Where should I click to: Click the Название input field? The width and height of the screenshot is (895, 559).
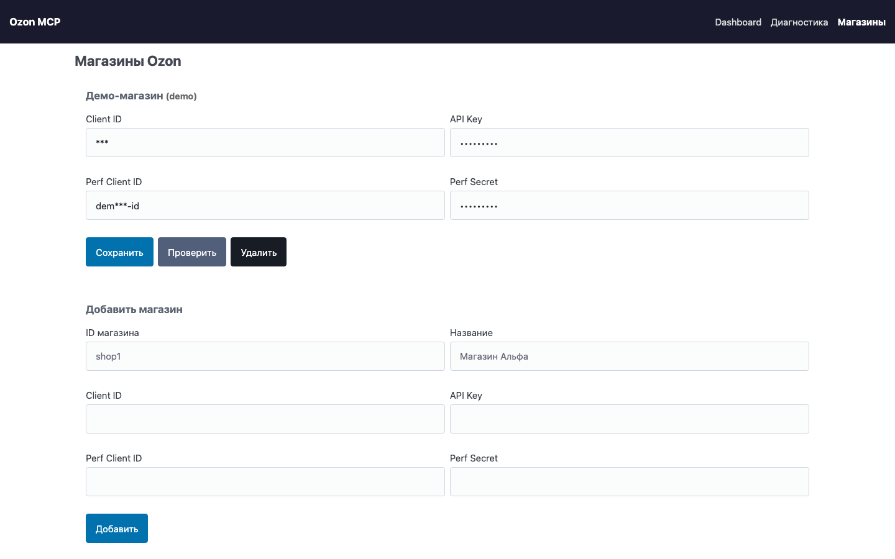pos(630,357)
